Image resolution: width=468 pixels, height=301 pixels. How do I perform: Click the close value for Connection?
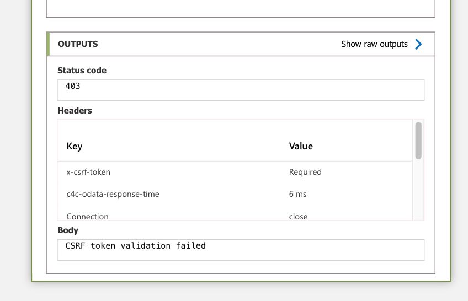pyautogui.click(x=298, y=216)
